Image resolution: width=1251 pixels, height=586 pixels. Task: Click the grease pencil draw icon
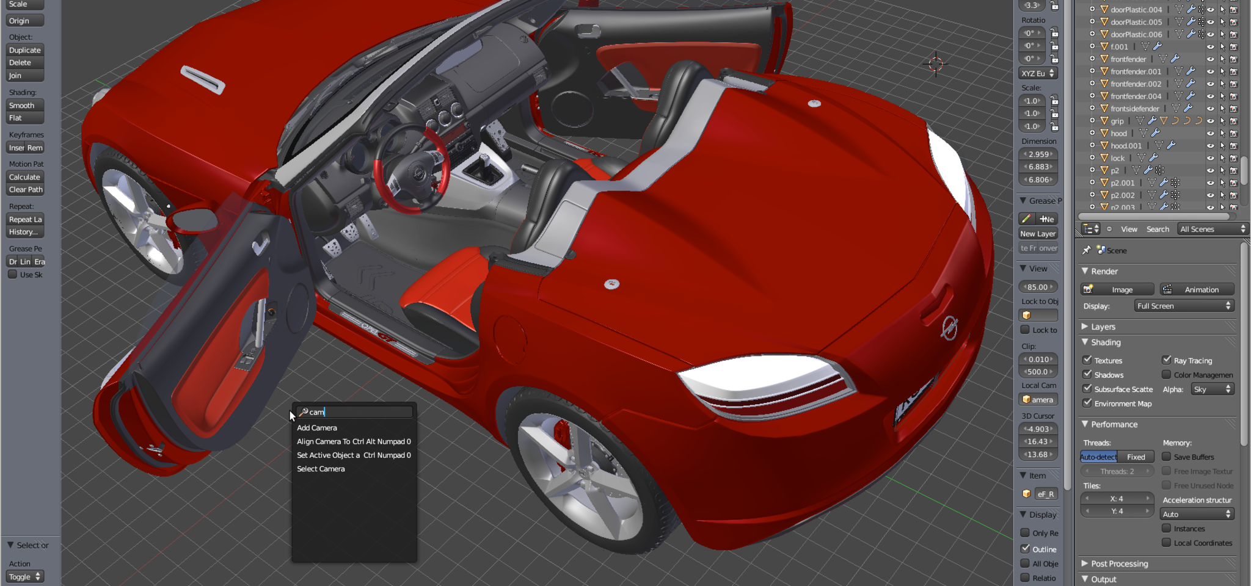[x=1026, y=219]
